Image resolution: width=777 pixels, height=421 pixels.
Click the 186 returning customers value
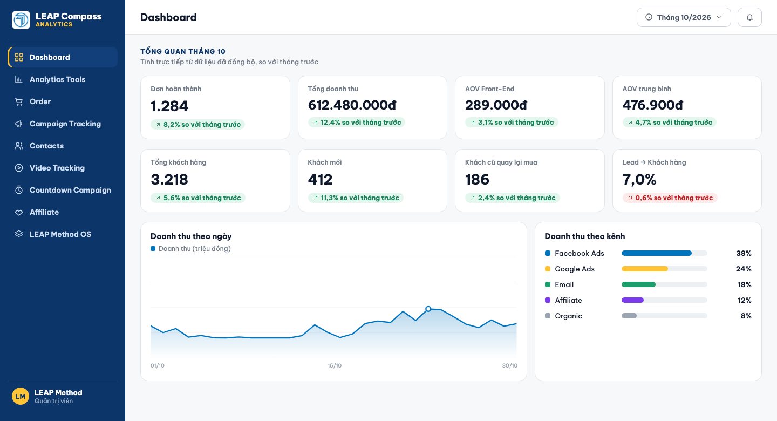tap(477, 180)
